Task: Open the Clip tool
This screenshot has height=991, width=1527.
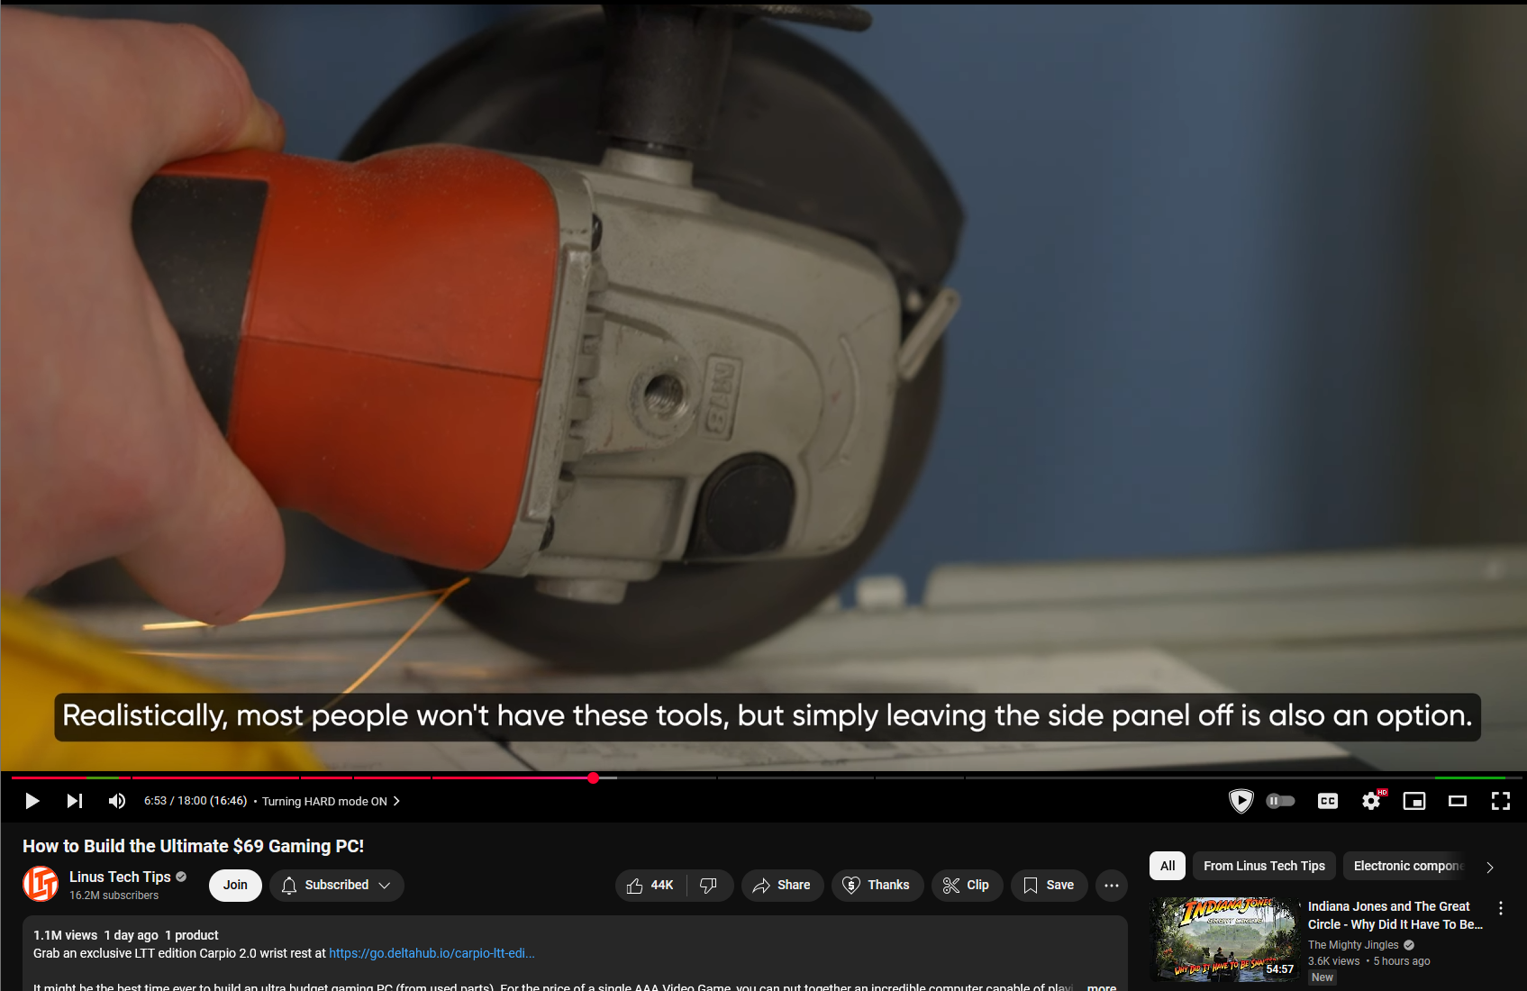Action: click(967, 885)
